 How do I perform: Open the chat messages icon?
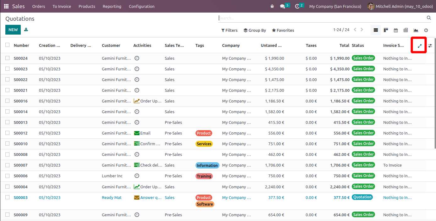(283, 6)
